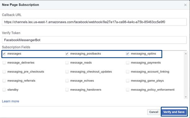The width and height of the screenshot is (190, 118).
Task: Uncheck the messages checkbox
Action: pos(4,54)
